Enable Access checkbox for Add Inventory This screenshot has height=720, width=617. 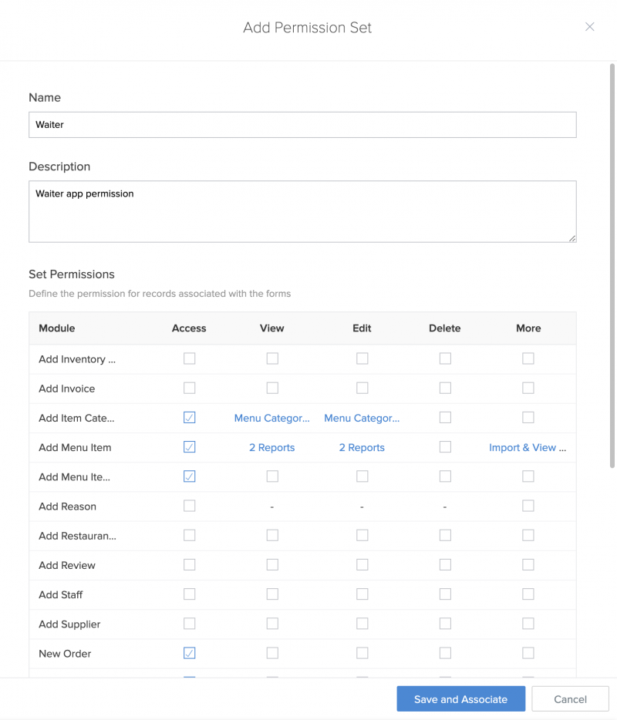[x=190, y=358]
